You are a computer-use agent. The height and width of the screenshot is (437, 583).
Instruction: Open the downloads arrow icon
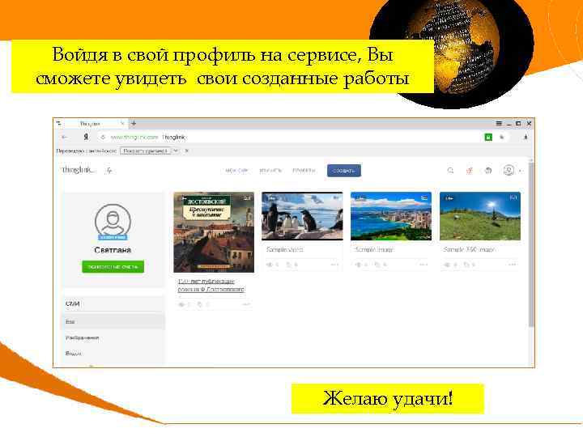[526, 137]
